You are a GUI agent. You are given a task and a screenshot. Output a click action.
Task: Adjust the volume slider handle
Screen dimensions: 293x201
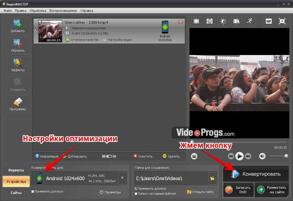tap(286, 156)
